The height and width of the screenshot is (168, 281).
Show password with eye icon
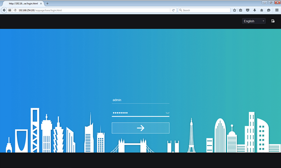(x=168, y=113)
